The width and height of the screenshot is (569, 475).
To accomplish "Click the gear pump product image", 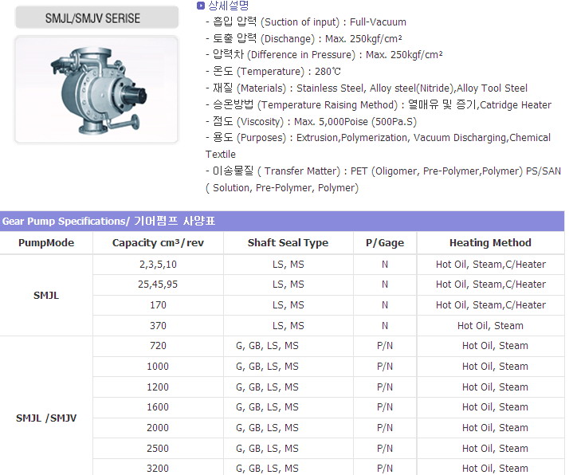I will 96,88.
